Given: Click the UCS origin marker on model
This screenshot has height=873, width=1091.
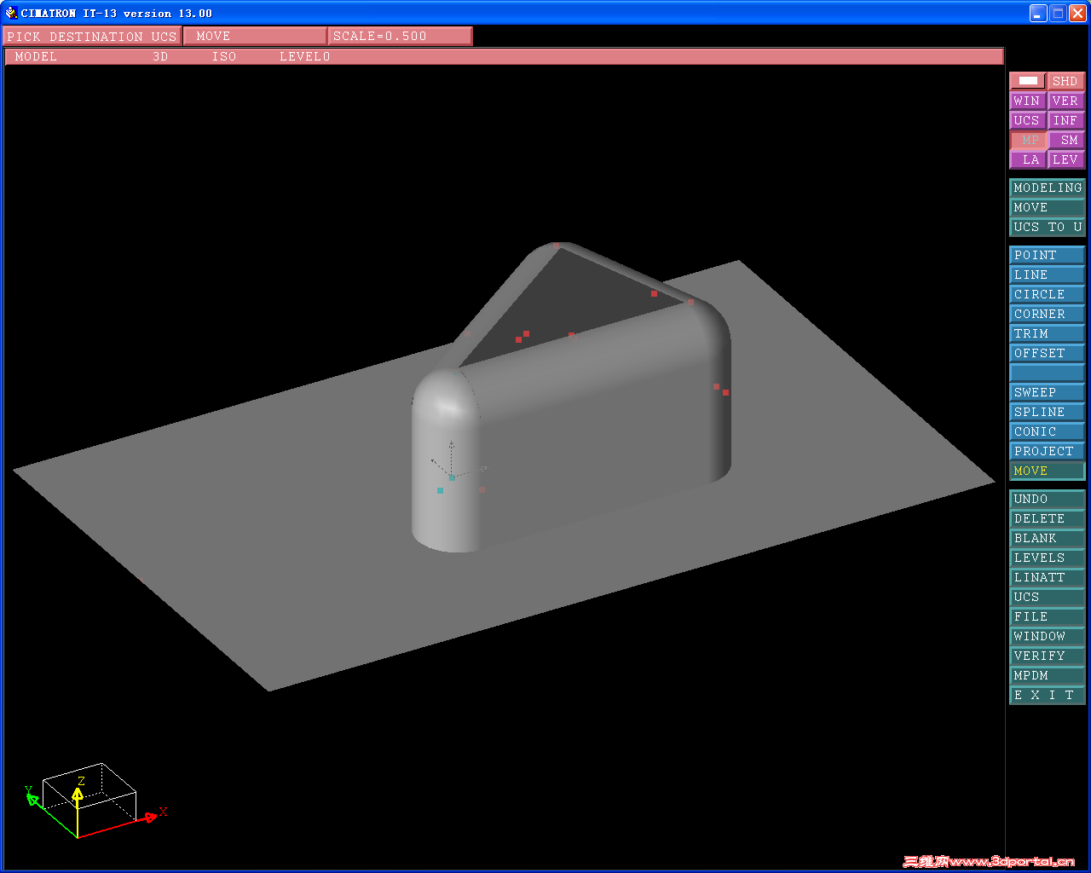Looking at the screenshot, I should [452, 477].
